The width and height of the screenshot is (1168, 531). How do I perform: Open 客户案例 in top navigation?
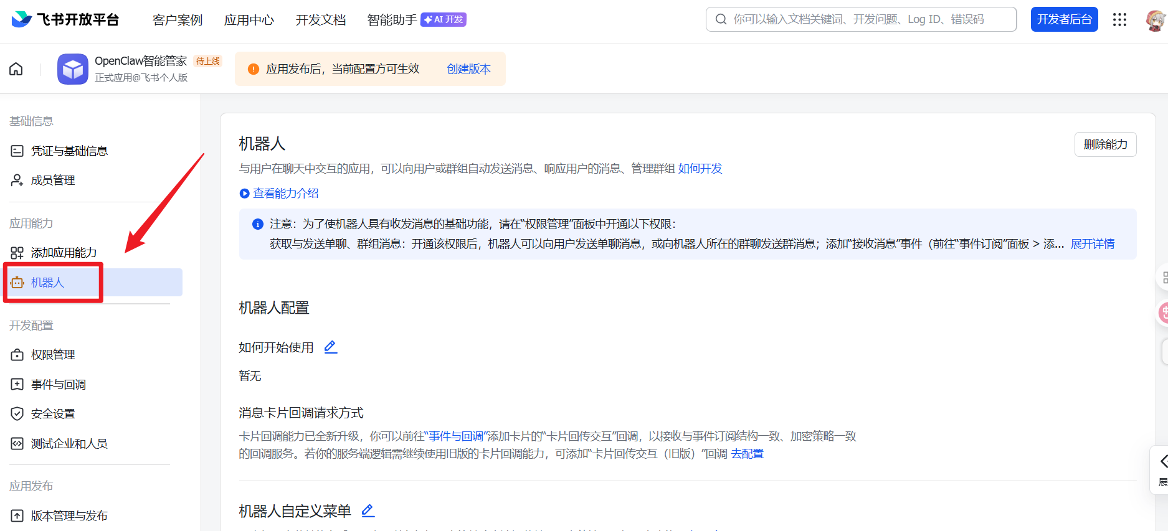coord(178,20)
